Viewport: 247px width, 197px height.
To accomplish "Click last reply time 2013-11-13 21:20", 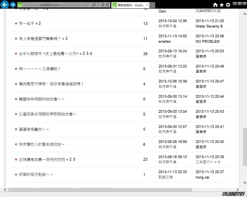I will pos(210,21).
